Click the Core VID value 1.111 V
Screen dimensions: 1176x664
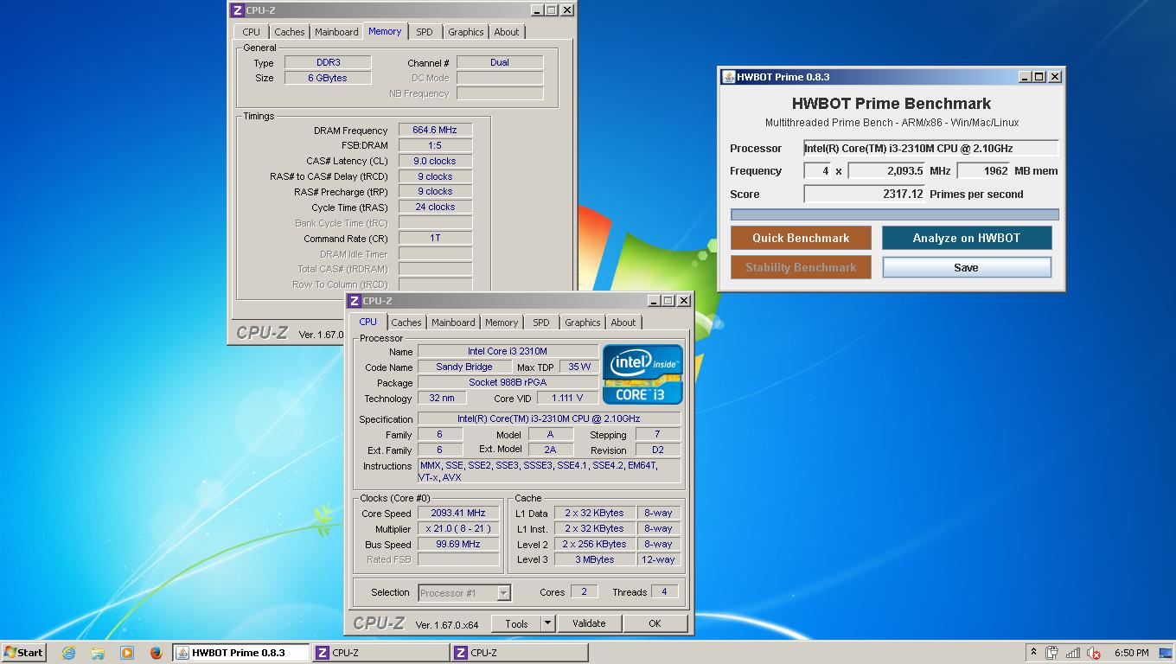click(x=567, y=398)
